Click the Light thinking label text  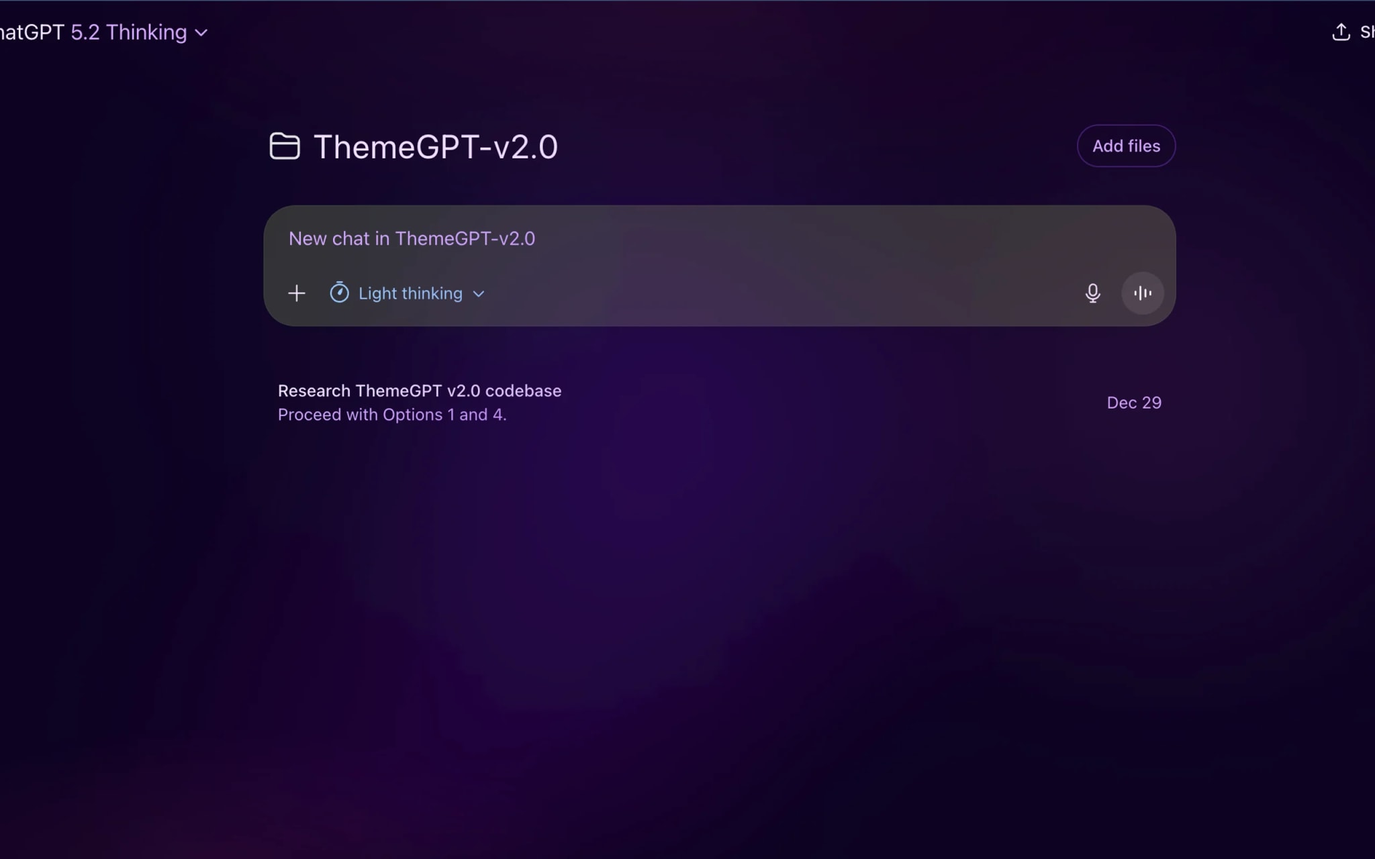tap(410, 293)
